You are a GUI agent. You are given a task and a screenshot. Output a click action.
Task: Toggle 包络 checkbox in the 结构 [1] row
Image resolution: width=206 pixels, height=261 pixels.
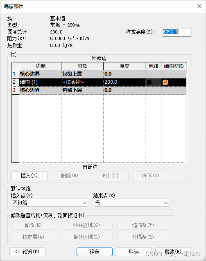click(x=149, y=82)
